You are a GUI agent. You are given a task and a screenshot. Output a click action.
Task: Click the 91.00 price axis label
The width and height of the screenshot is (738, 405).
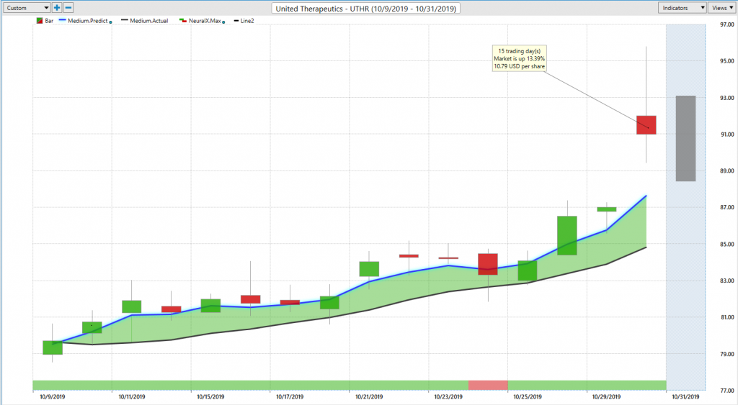click(x=727, y=135)
